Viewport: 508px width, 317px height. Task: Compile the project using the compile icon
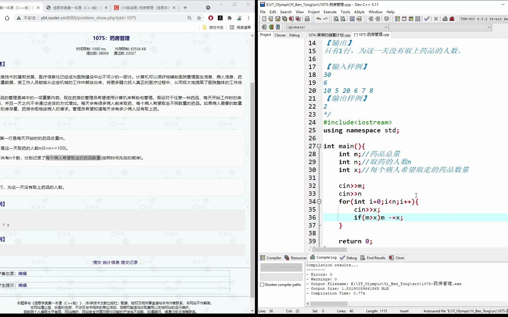click(x=397, y=19)
